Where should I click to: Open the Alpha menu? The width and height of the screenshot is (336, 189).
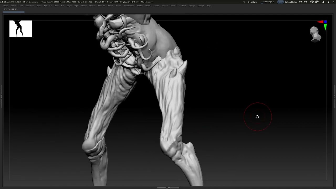coord(6,6)
